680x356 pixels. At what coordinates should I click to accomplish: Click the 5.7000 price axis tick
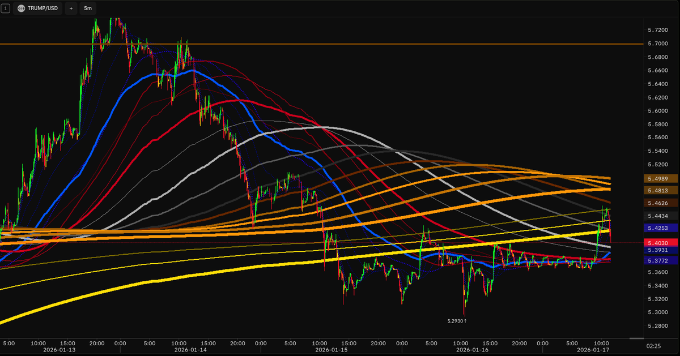coord(657,44)
